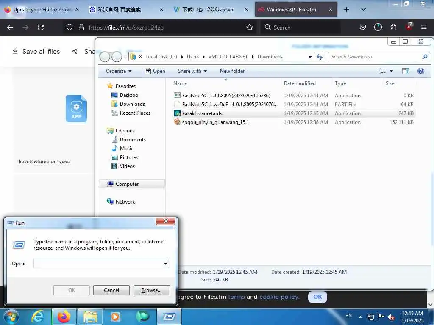This screenshot has width=434, height=325.
Task: Bookmark this page with the star
Action: (x=249, y=28)
